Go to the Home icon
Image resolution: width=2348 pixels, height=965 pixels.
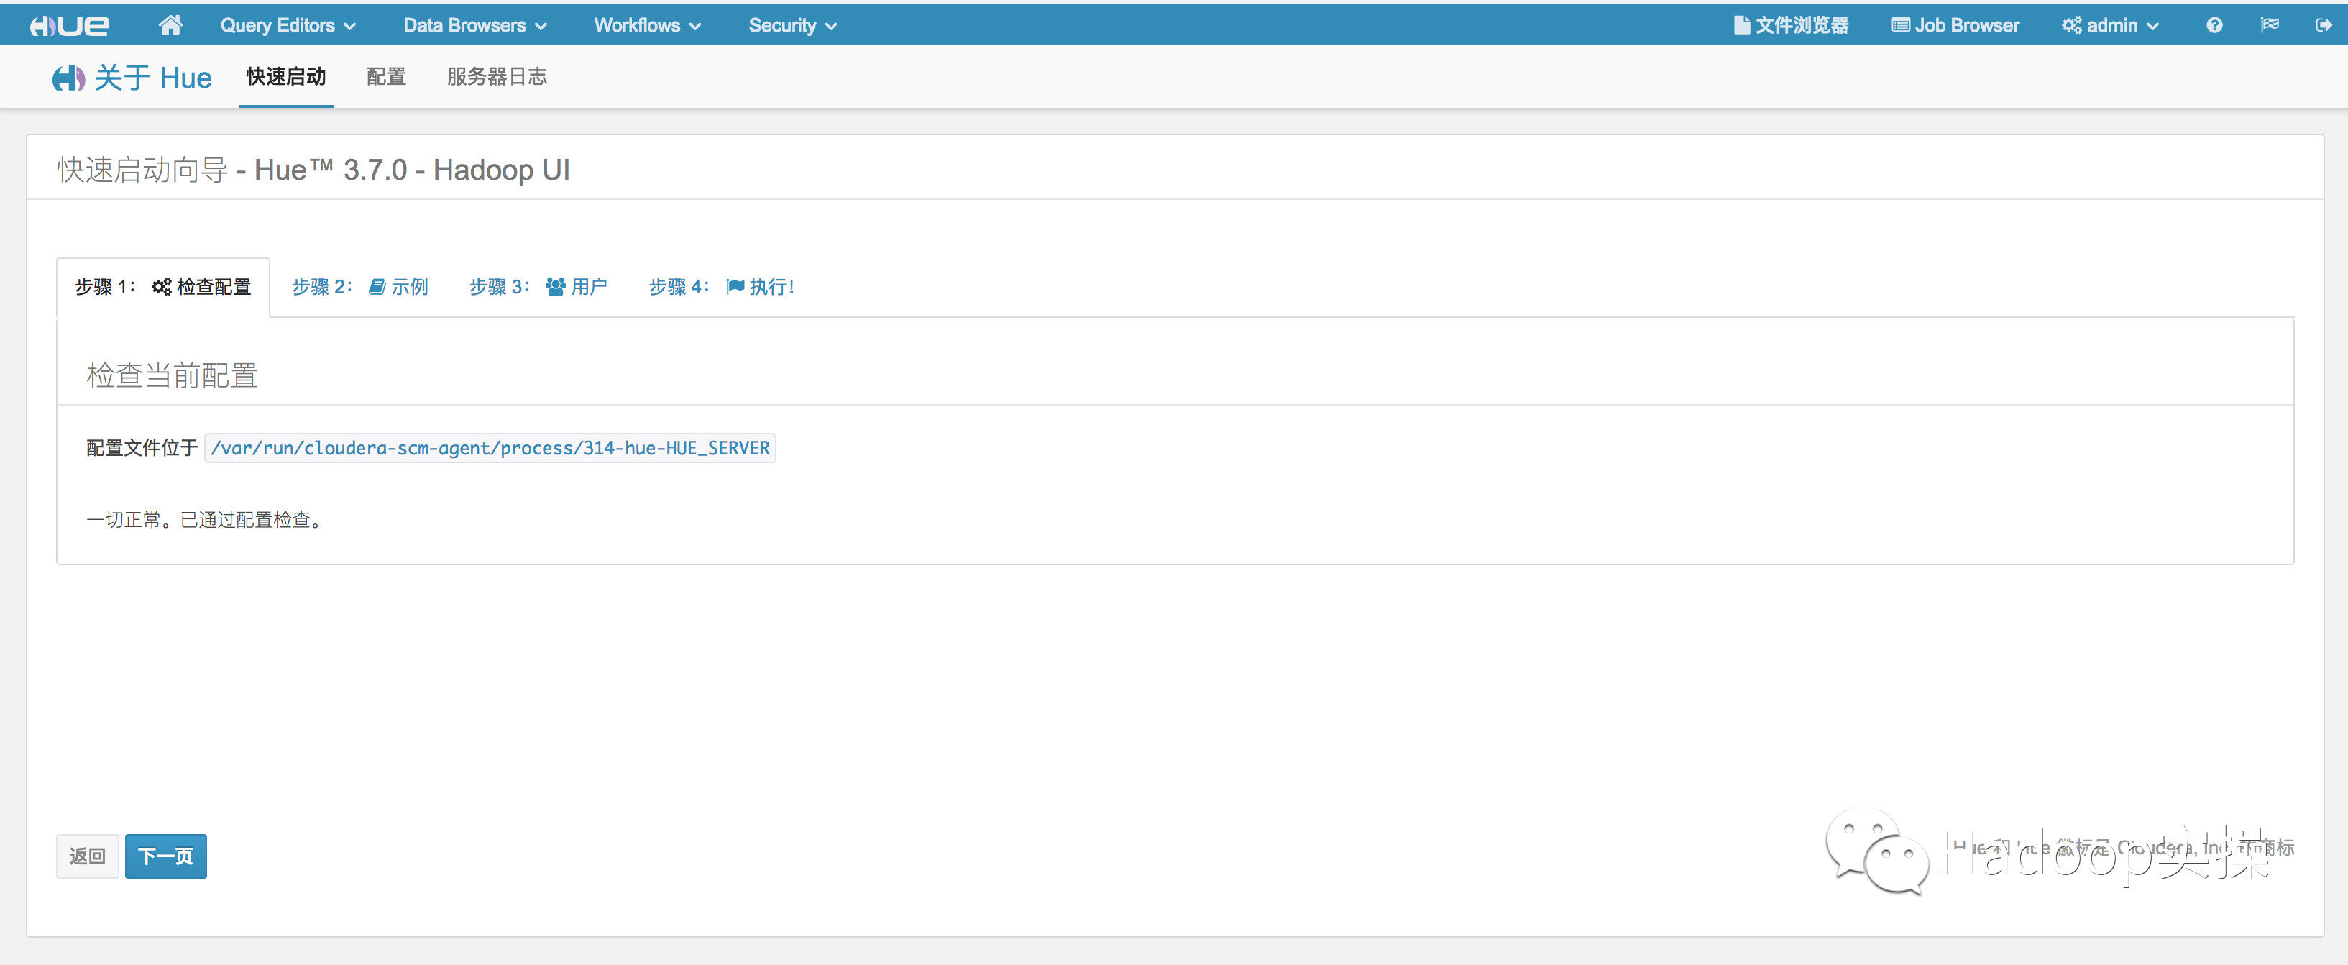[x=170, y=26]
